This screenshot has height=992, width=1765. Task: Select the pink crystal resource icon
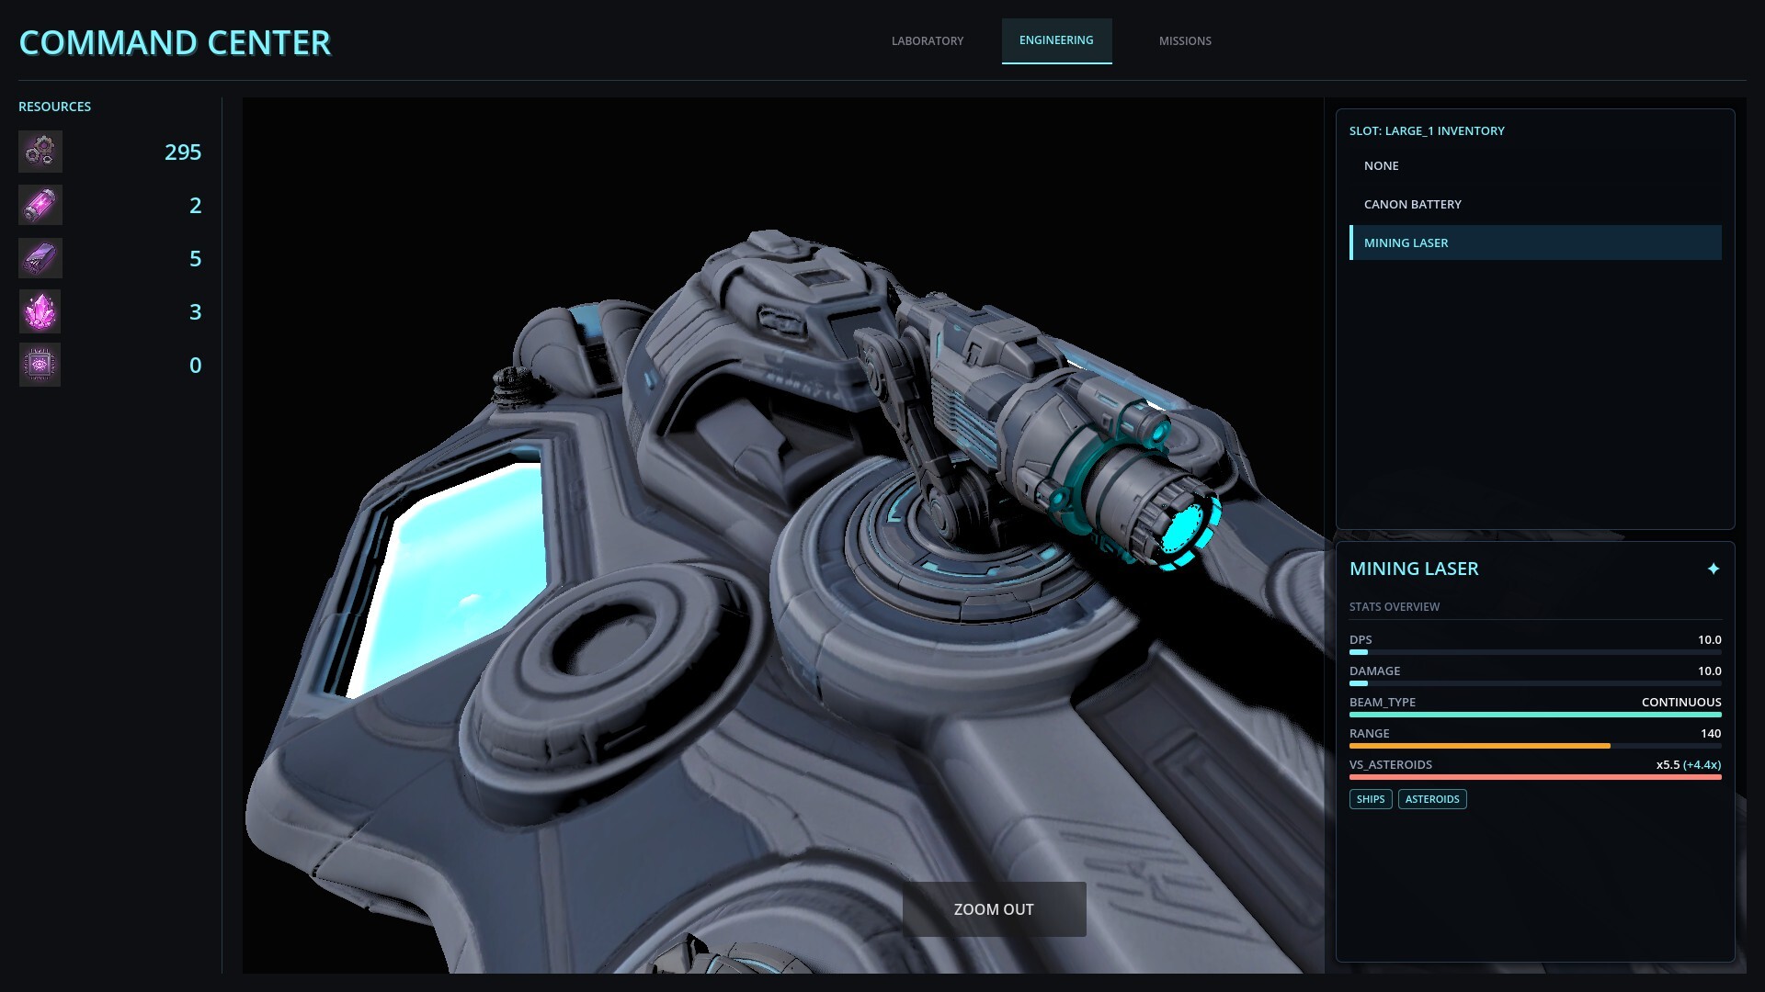pyautogui.click(x=40, y=311)
